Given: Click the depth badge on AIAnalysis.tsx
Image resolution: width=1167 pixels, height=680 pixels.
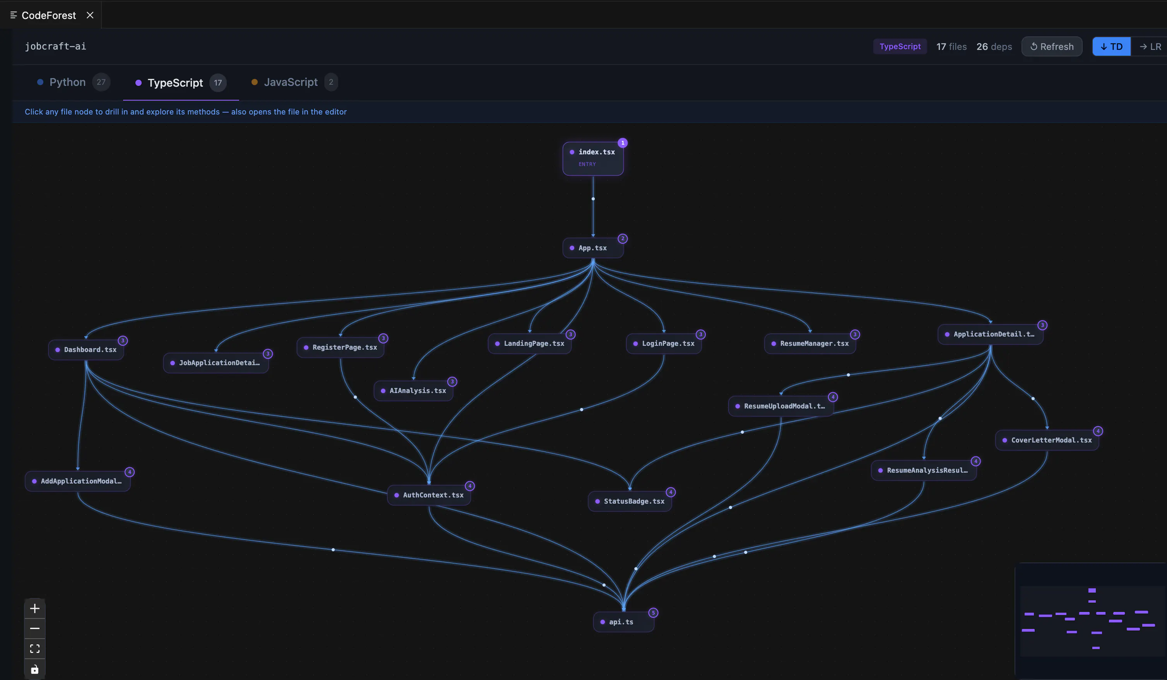Looking at the screenshot, I should tap(452, 381).
